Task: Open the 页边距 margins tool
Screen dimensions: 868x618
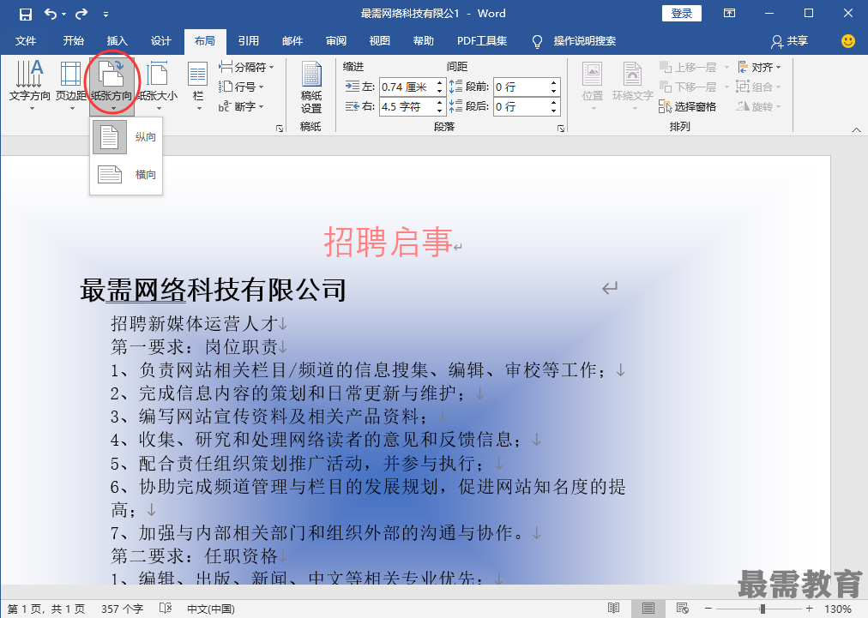Action: click(x=71, y=85)
